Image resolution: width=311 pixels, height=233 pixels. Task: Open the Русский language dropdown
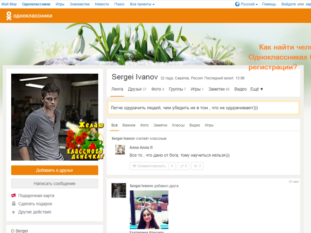[249, 4]
